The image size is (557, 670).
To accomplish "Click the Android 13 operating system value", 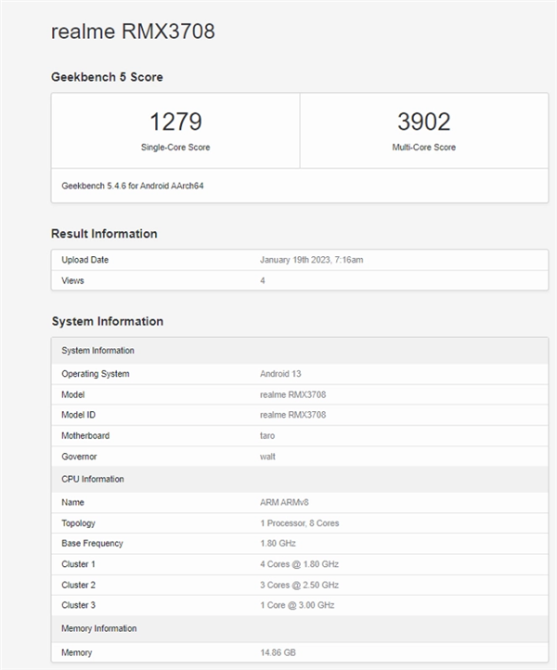I will (282, 374).
